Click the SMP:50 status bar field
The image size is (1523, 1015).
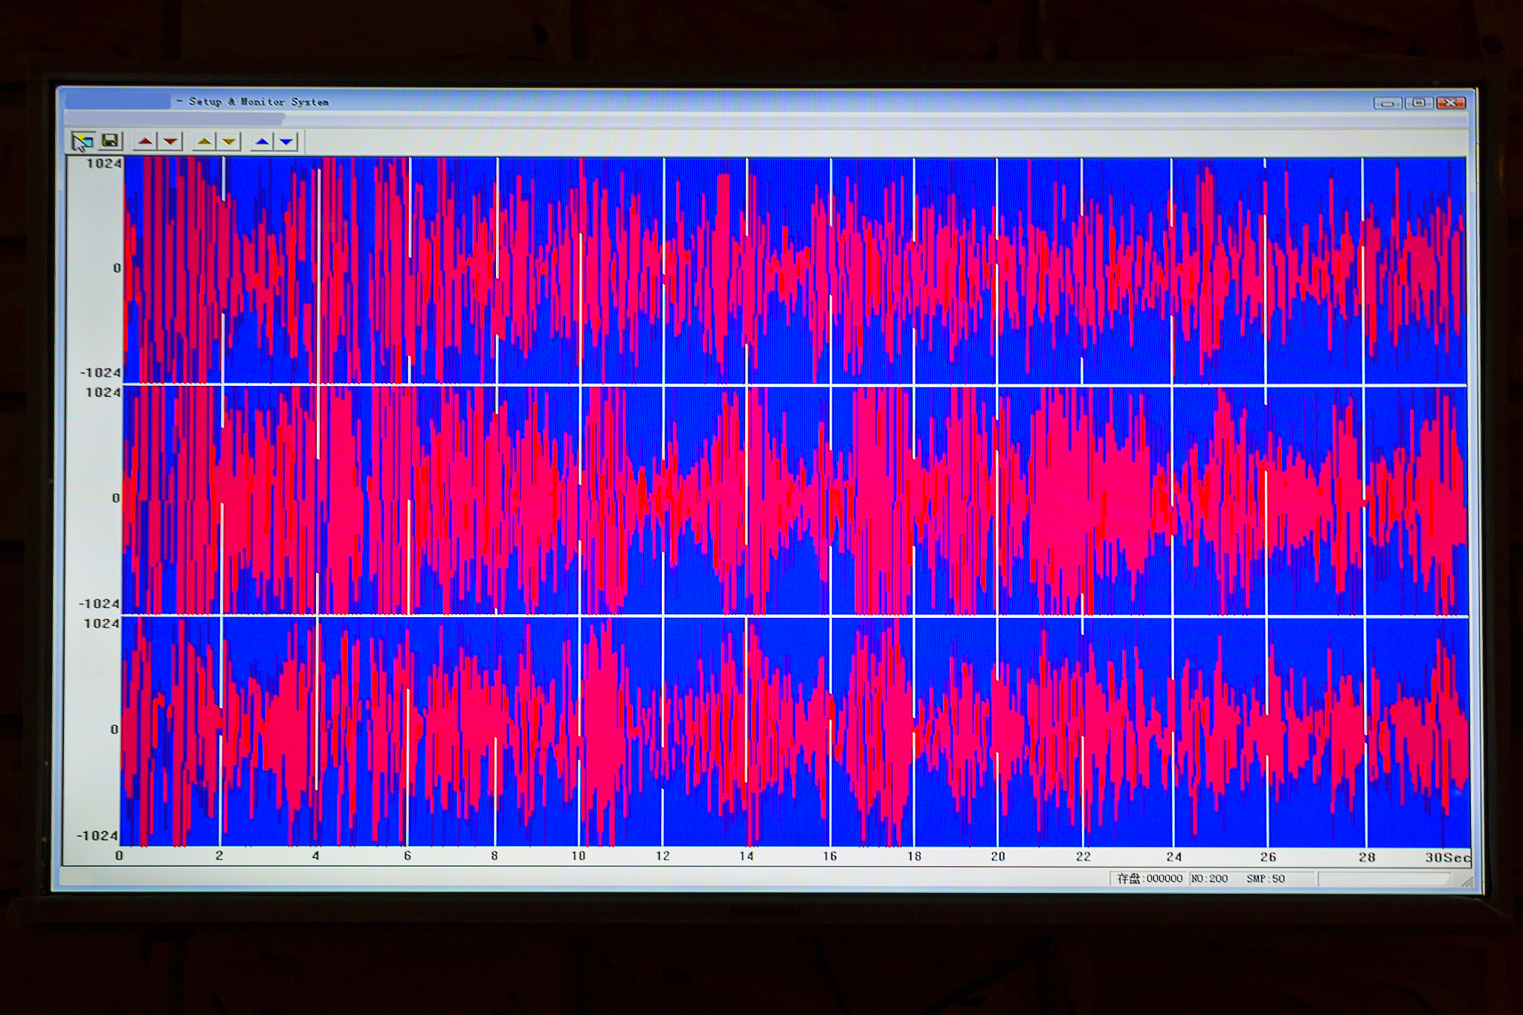[x=1266, y=879]
